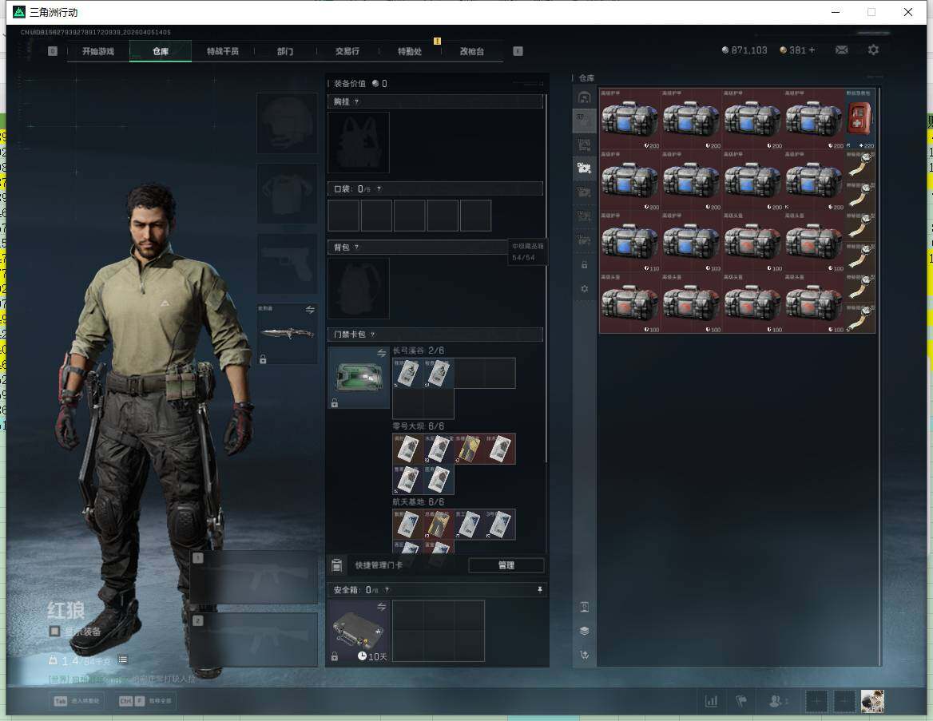The width and height of the screenshot is (933, 721).
Task: Swap the keycard case via swap arrows
Action: point(381,354)
